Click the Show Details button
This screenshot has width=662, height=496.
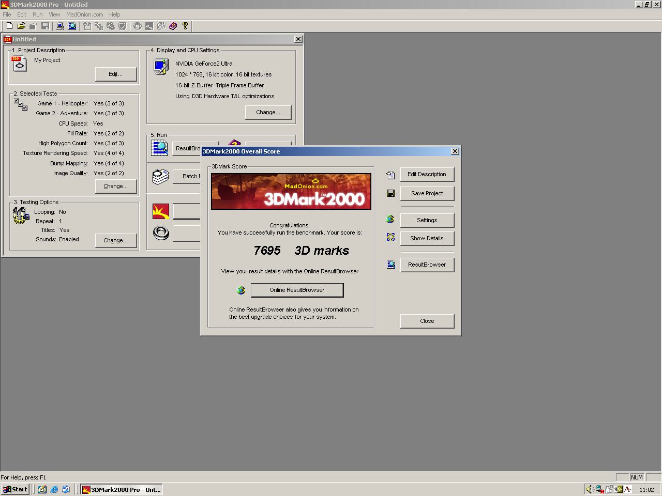[427, 238]
